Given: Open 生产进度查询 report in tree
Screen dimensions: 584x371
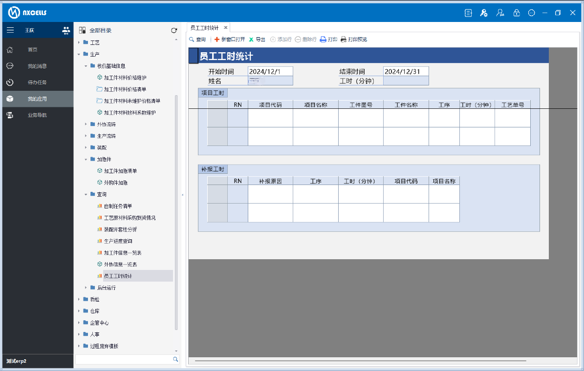Looking at the screenshot, I should (x=118, y=241).
